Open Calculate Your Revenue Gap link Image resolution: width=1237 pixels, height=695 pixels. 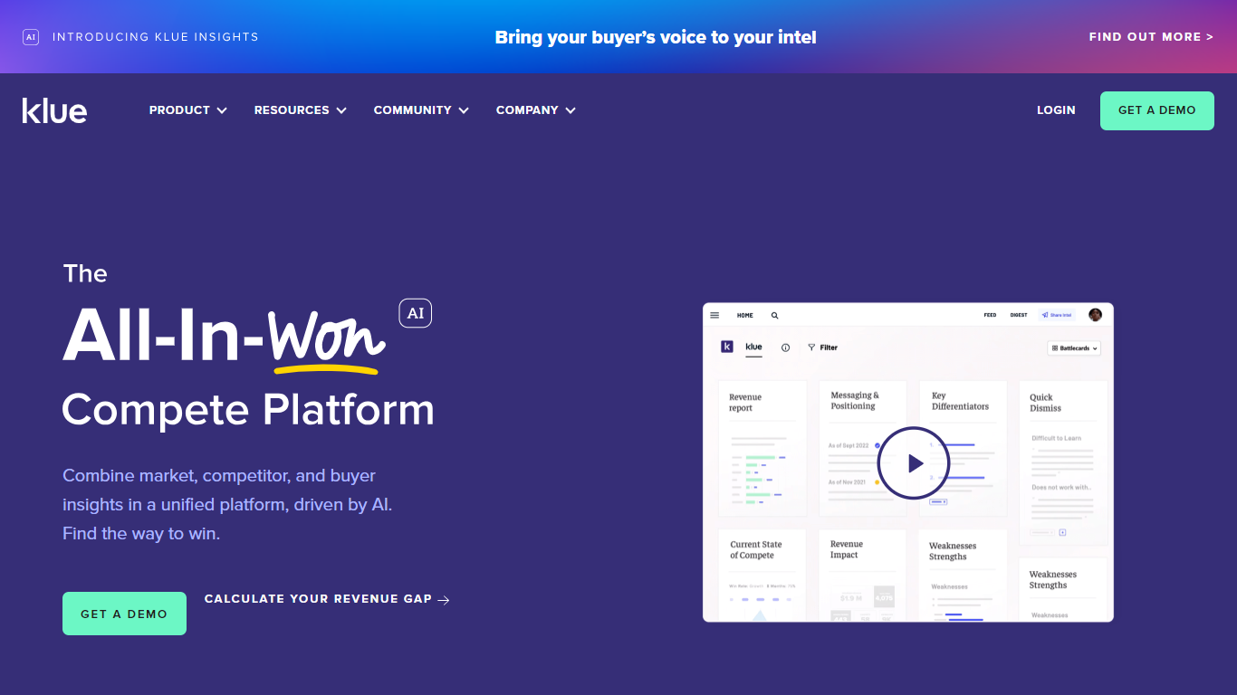327,599
